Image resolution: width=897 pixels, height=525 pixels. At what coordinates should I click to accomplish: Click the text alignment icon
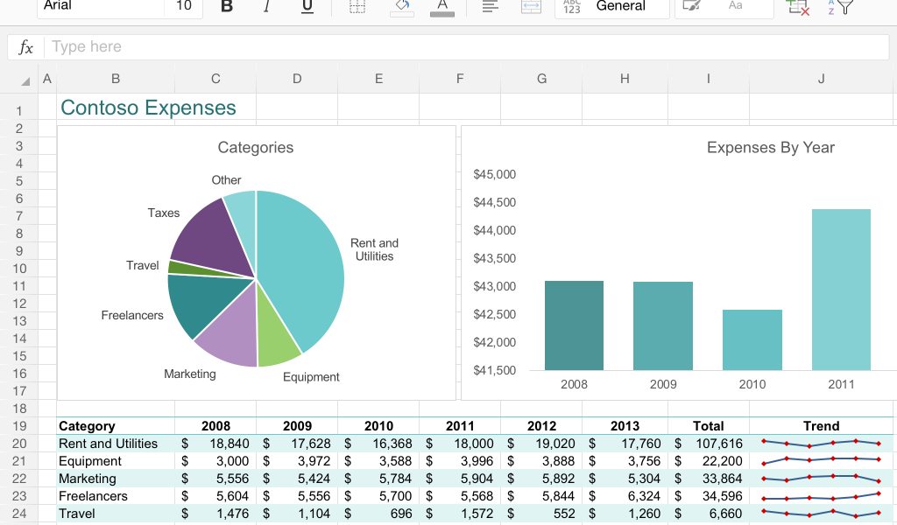(491, 7)
